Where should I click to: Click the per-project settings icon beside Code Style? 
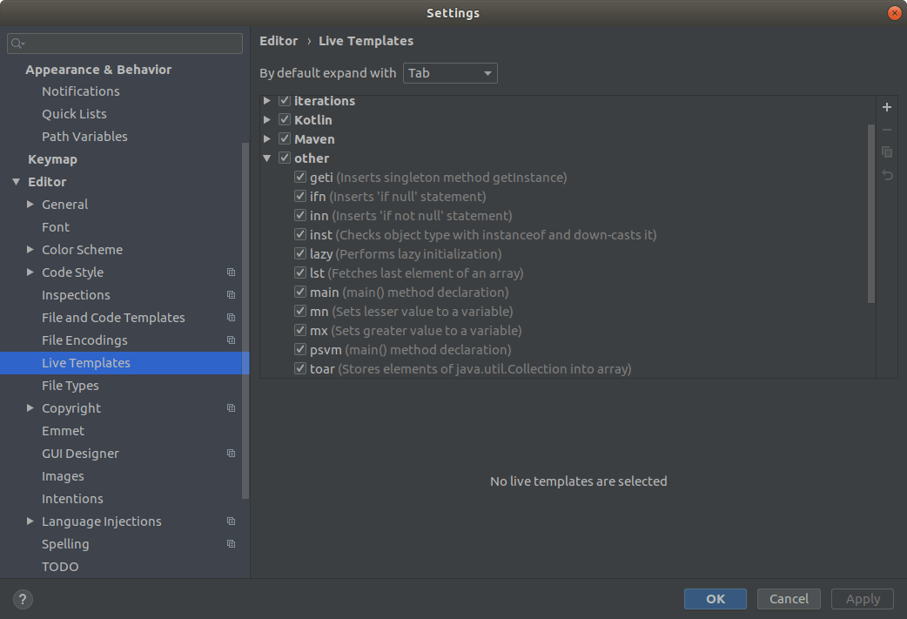pyautogui.click(x=230, y=272)
